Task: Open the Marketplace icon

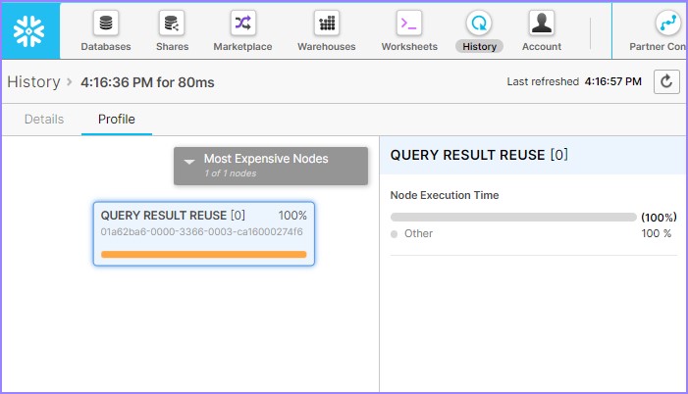Action: click(243, 24)
